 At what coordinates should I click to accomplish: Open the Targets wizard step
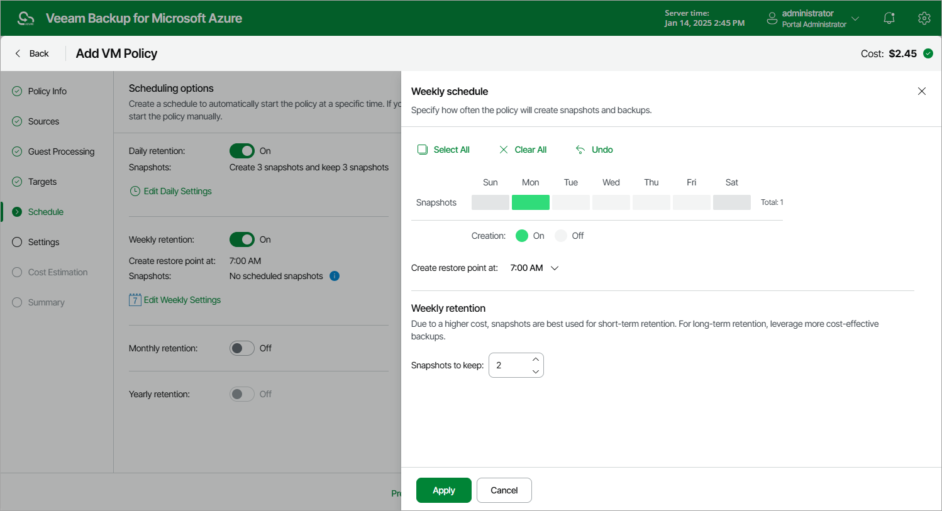[42, 182]
